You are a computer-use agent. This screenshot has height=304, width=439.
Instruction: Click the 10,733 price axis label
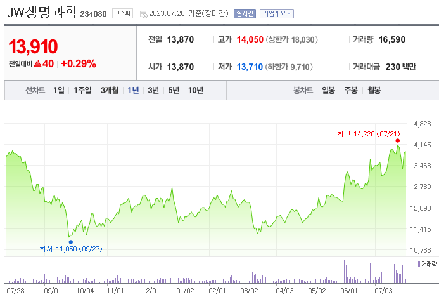(x=420, y=250)
